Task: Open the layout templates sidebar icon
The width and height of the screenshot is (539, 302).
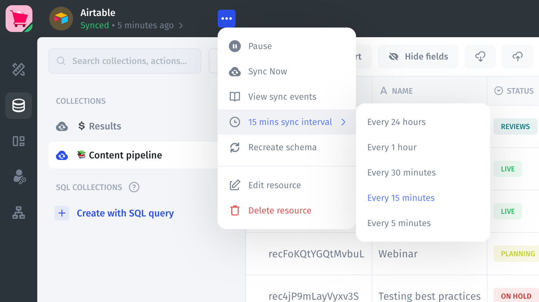Action: pos(19,141)
